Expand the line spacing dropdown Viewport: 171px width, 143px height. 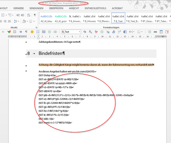pyautogui.click(x=18, y=21)
